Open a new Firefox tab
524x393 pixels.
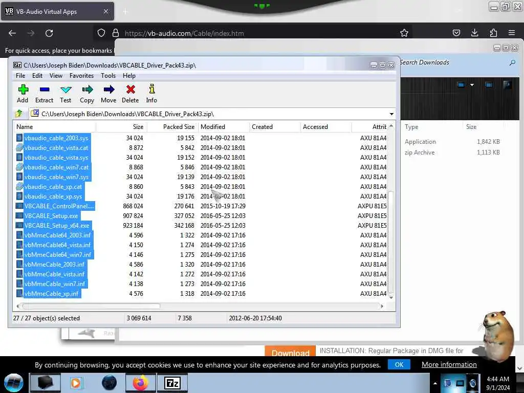point(125,11)
